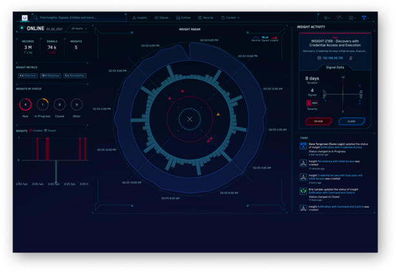The image size is (396, 272).
Task: Open Persistence with Initial Access link
Action: (335, 161)
